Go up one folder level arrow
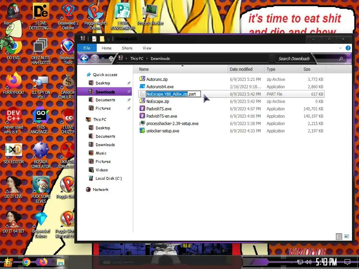The image size is (359, 269). point(111,58)
